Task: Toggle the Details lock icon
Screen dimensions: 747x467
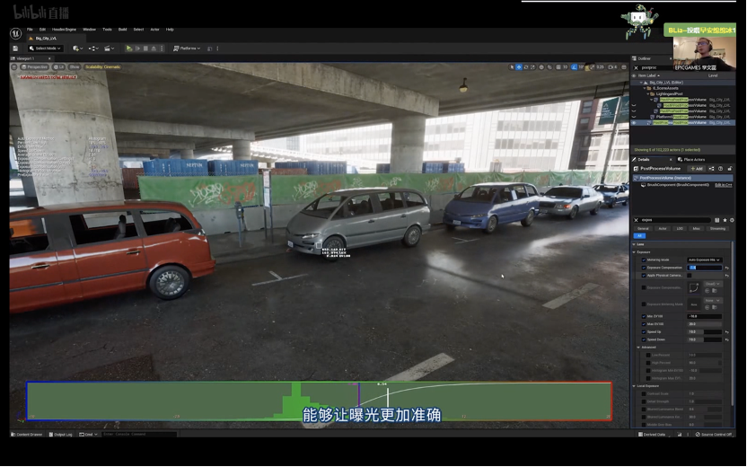Action: pyautogui.click(x=729, y=168)
